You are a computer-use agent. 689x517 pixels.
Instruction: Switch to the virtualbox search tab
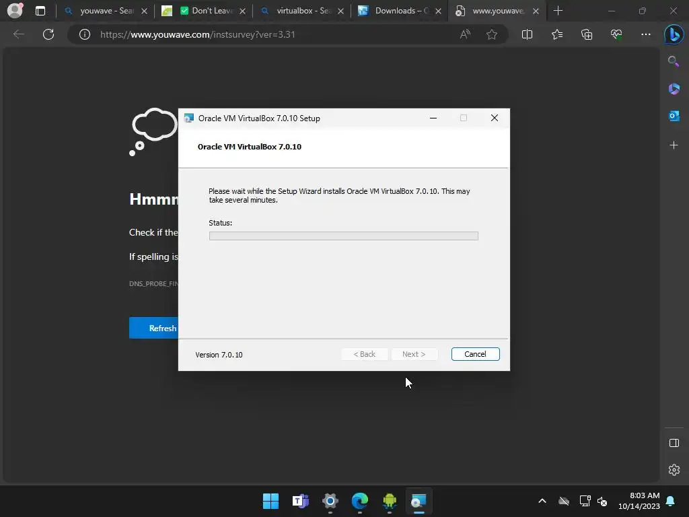pos(301,11)
